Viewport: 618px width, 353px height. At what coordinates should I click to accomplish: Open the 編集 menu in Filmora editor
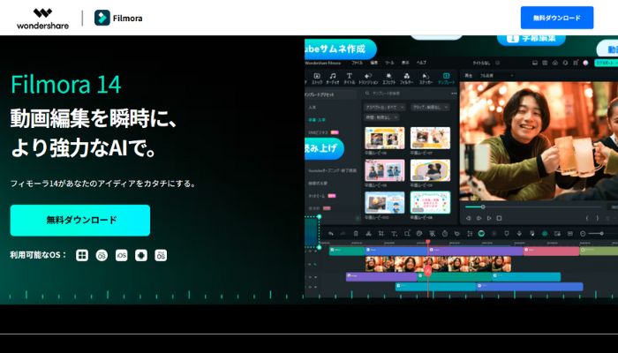(373, 63)
